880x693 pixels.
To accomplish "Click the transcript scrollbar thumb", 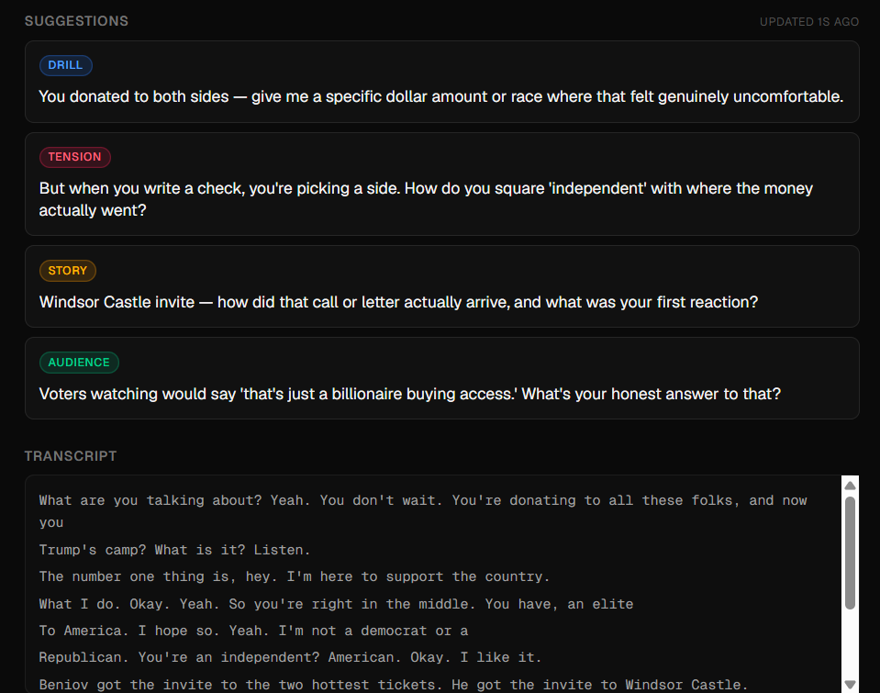I will 851,553.
